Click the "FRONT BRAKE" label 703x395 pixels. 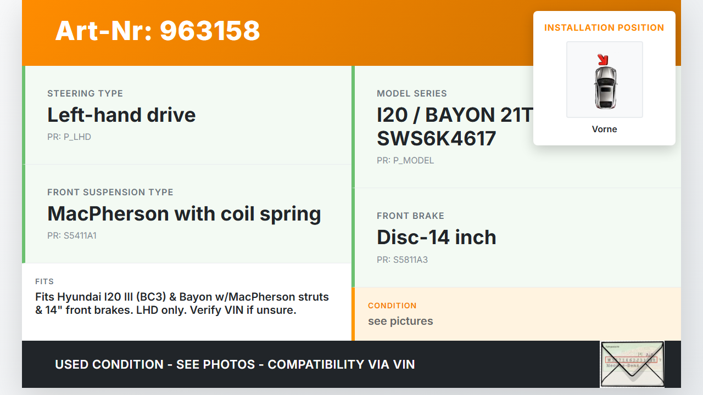[x=410, y=216]
